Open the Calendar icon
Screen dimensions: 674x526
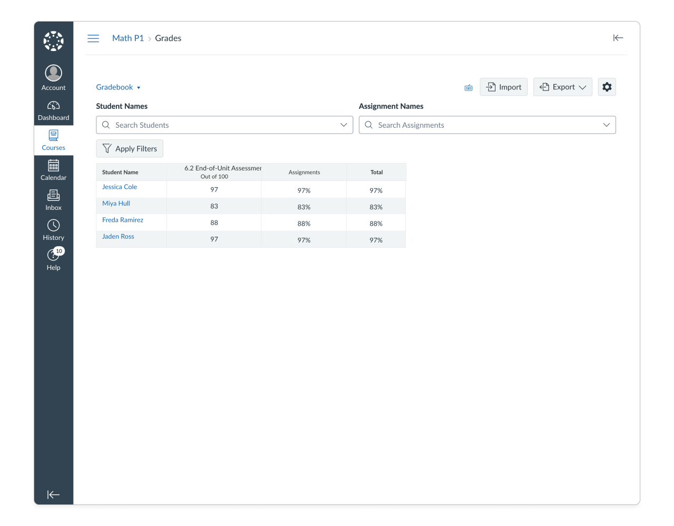coord(53,165)
